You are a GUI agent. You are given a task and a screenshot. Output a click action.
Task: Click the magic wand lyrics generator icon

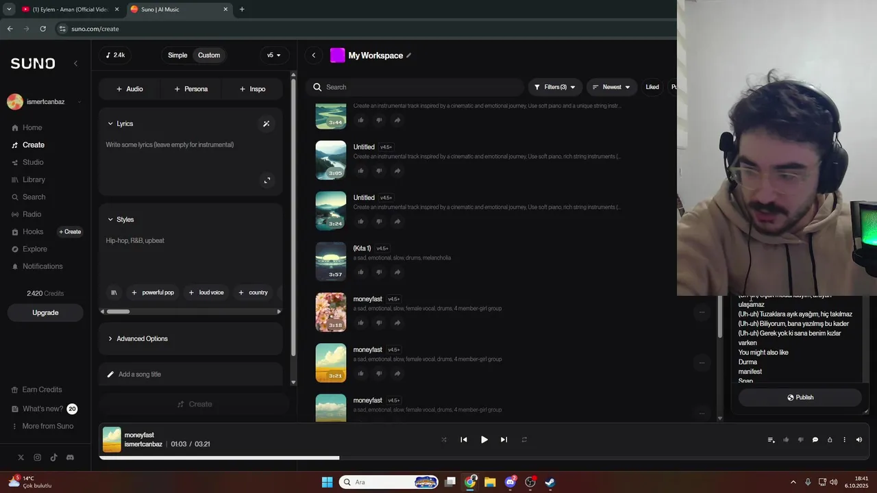pos(267,124)
